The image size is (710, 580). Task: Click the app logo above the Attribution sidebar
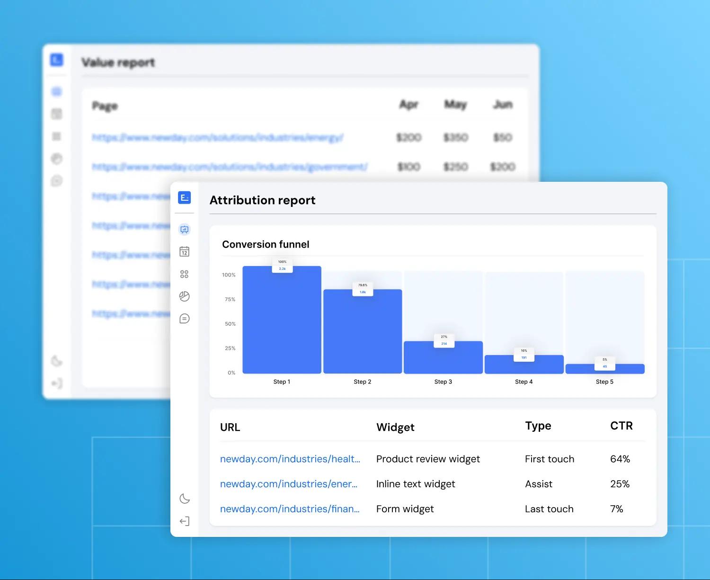click(185, 197)
